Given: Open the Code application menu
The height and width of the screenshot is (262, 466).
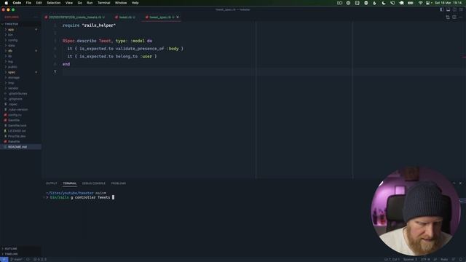Looking at the screenshot, I should point(17,3).
